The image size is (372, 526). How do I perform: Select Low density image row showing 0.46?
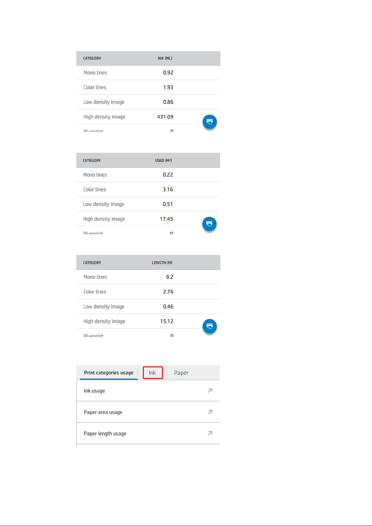click(x=148, y=307)
